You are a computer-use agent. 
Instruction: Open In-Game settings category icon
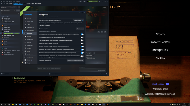(x=25, y=51)
